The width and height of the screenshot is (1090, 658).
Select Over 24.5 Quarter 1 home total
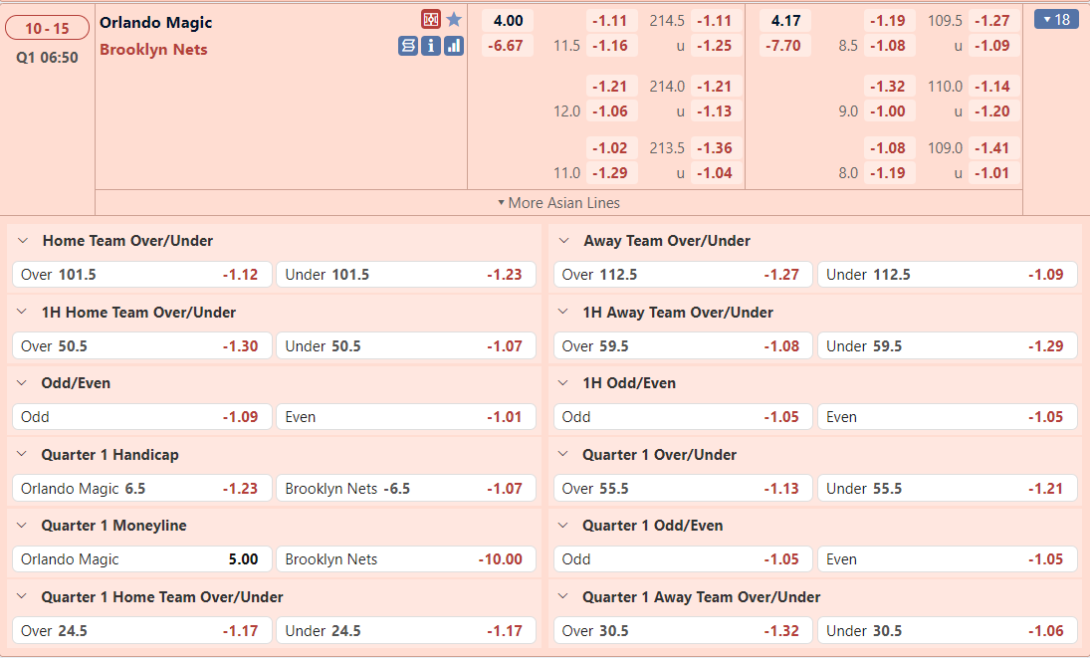click(x=141, y=631)
